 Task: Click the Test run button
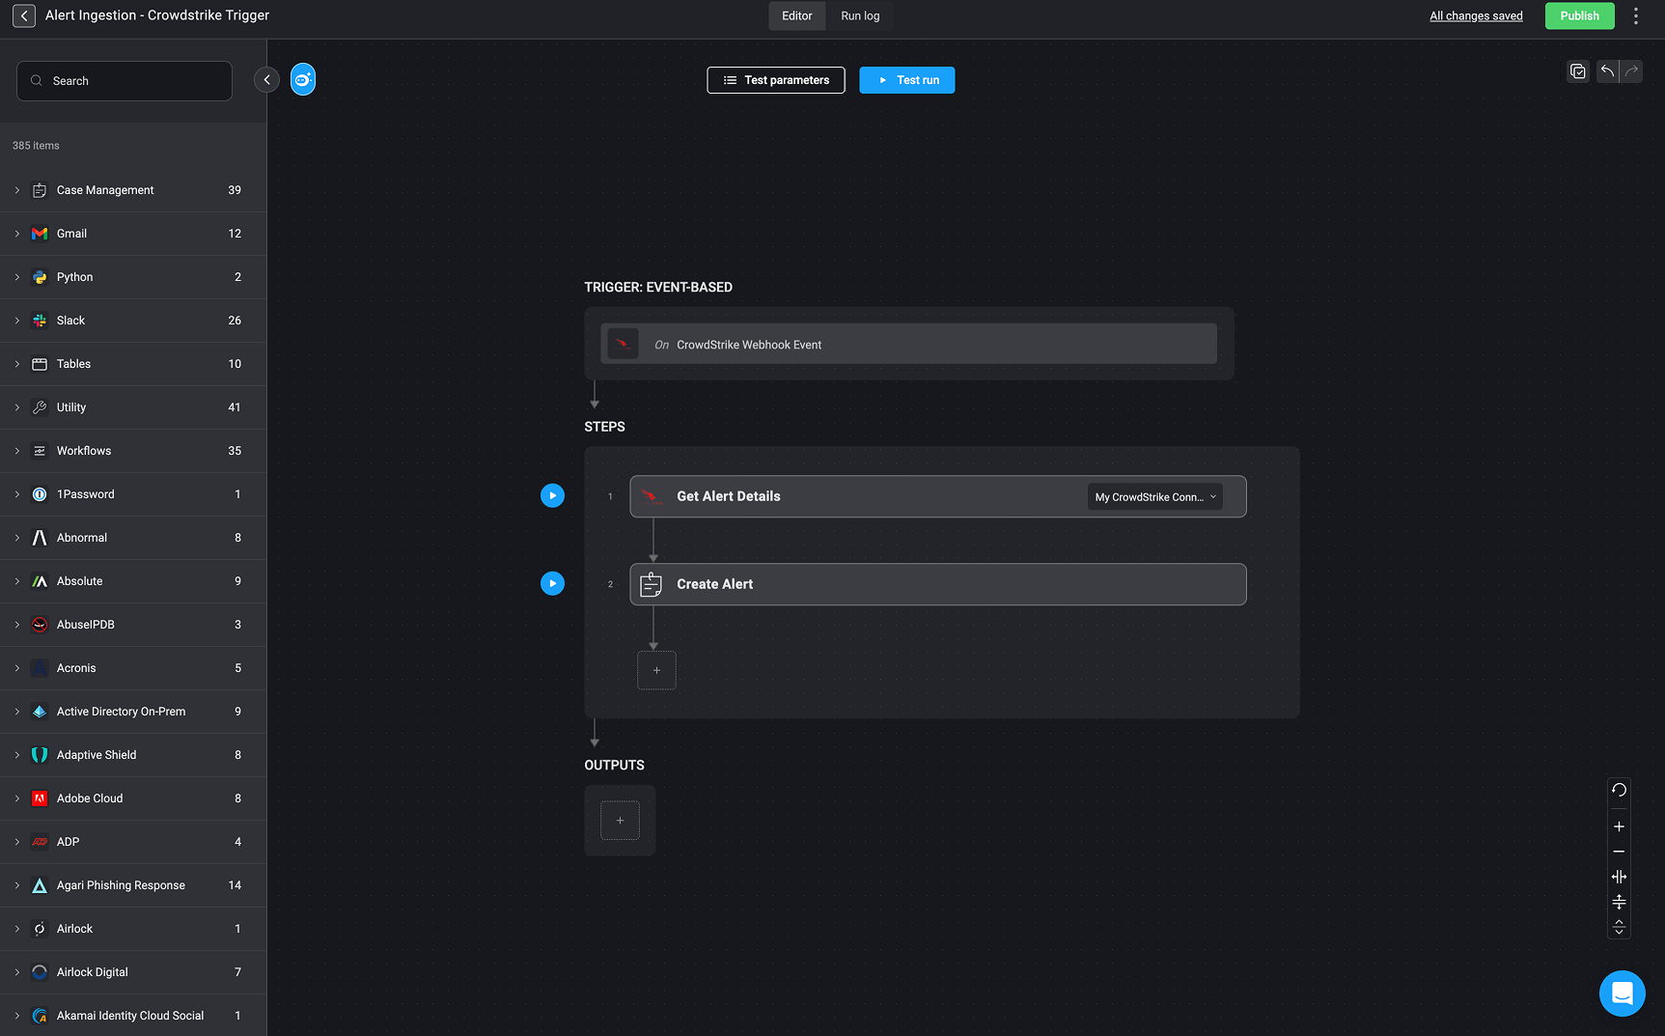pos(906,80)
